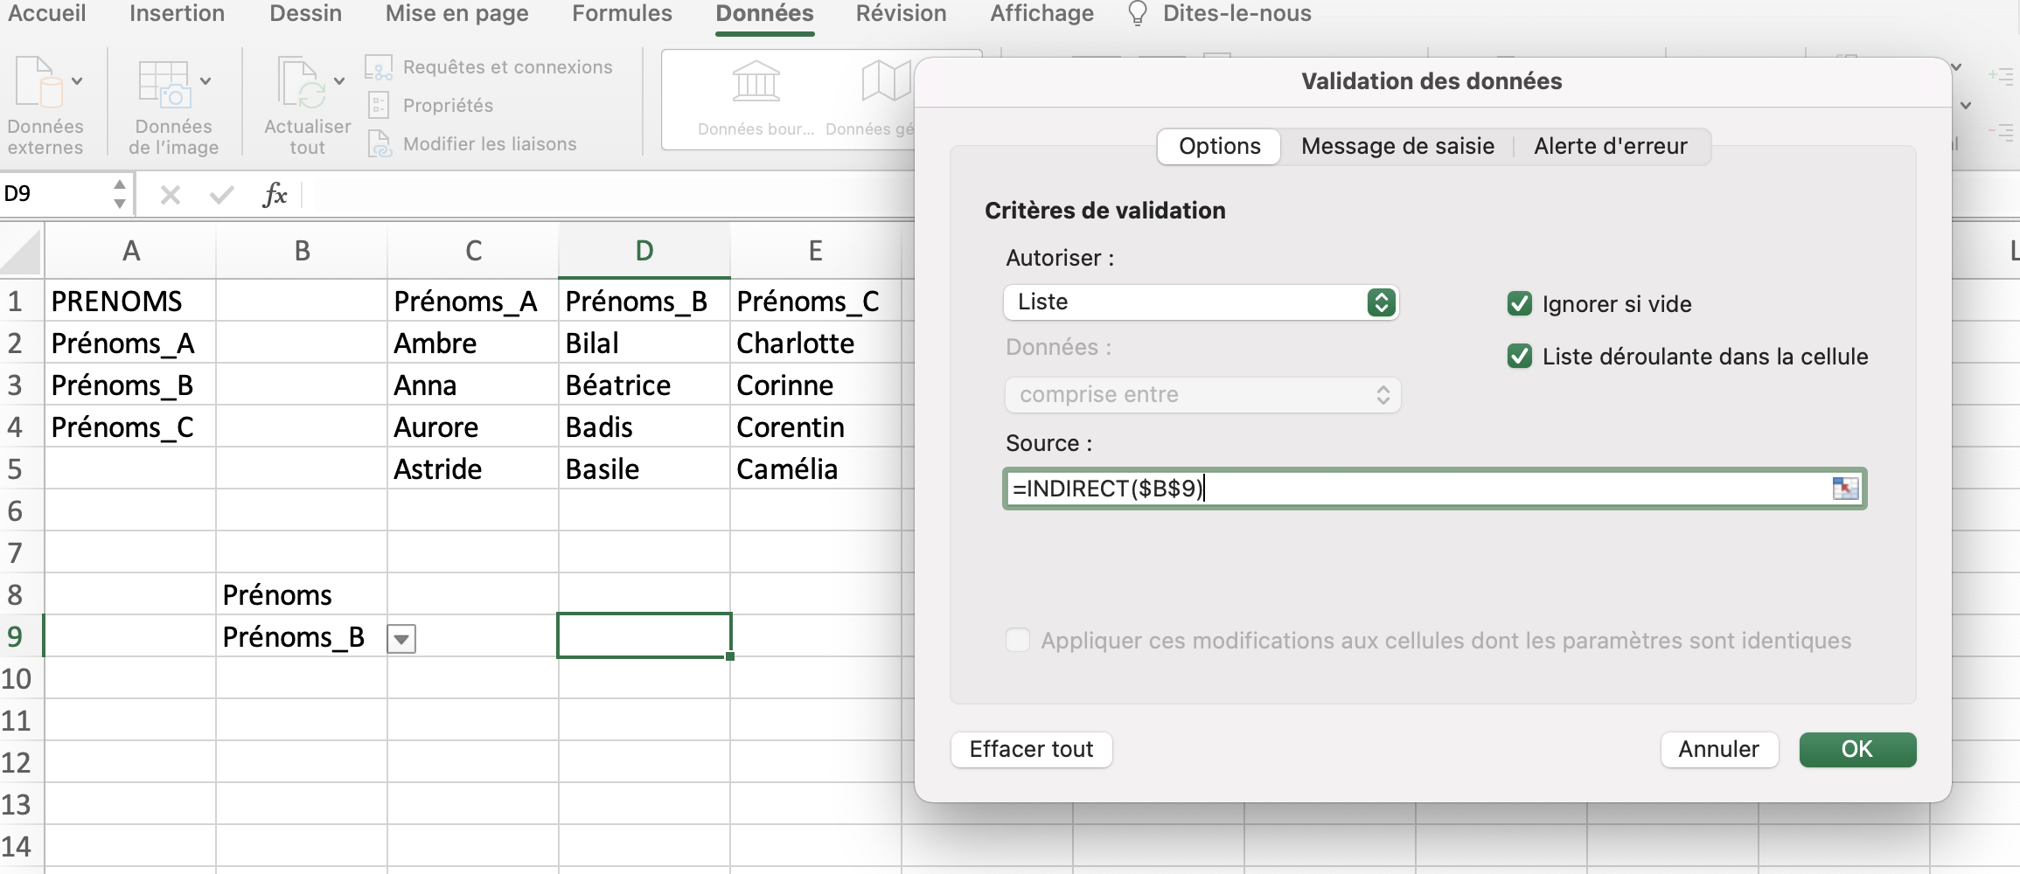Disable Liste déroulante dans la cellule
Viewport: 2020px width, 874px height.
(1519, 356)
